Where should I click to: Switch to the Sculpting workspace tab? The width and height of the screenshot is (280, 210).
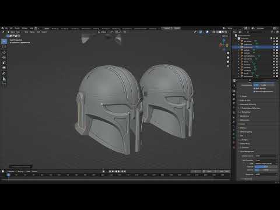pos(65,29)
